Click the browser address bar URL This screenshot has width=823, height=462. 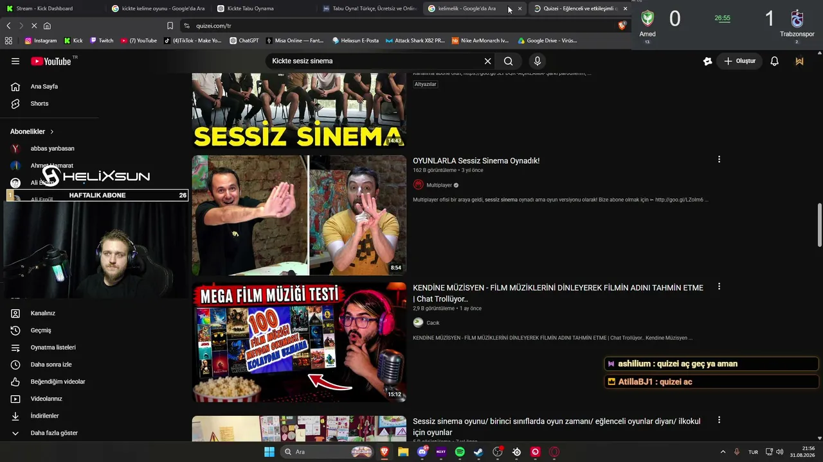click(x=213, y=26)
